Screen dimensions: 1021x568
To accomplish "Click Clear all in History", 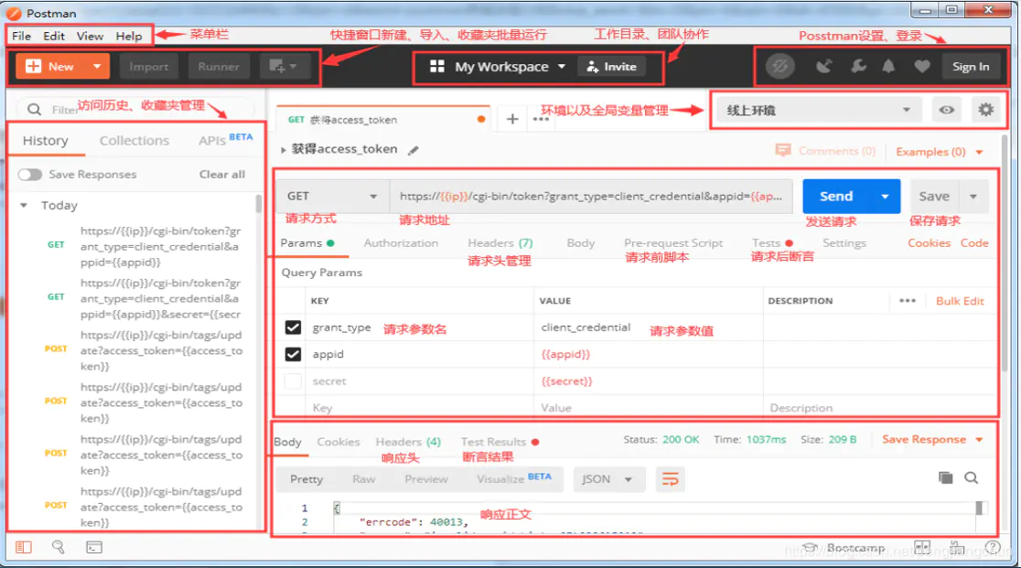I will coord(222,175).
